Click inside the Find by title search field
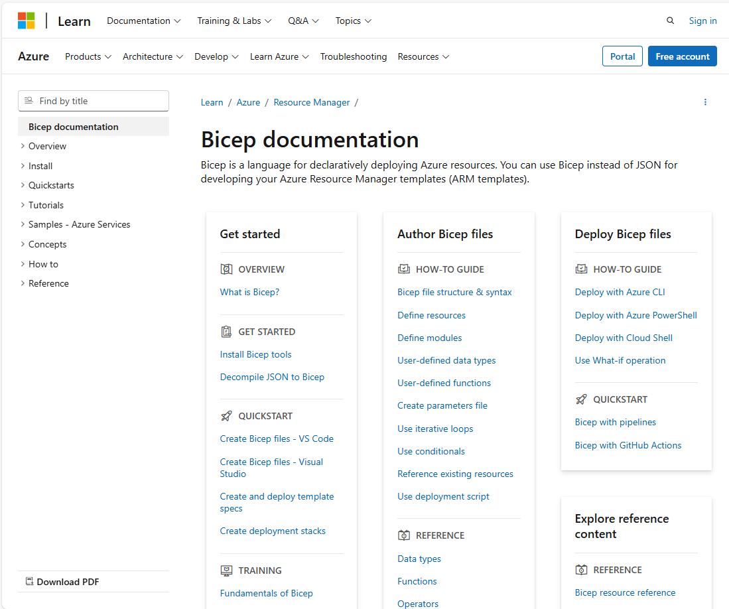 (x=93, y=101)
